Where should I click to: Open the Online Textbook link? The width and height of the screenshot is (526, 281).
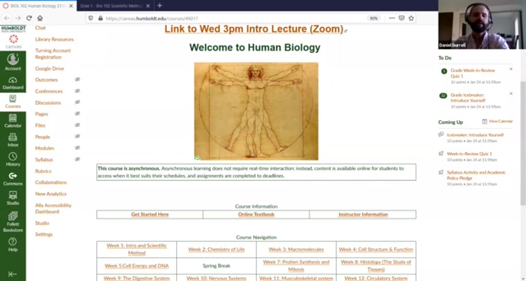(x=257, y=214)
